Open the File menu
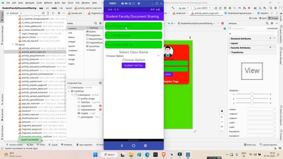 (8, 3)
